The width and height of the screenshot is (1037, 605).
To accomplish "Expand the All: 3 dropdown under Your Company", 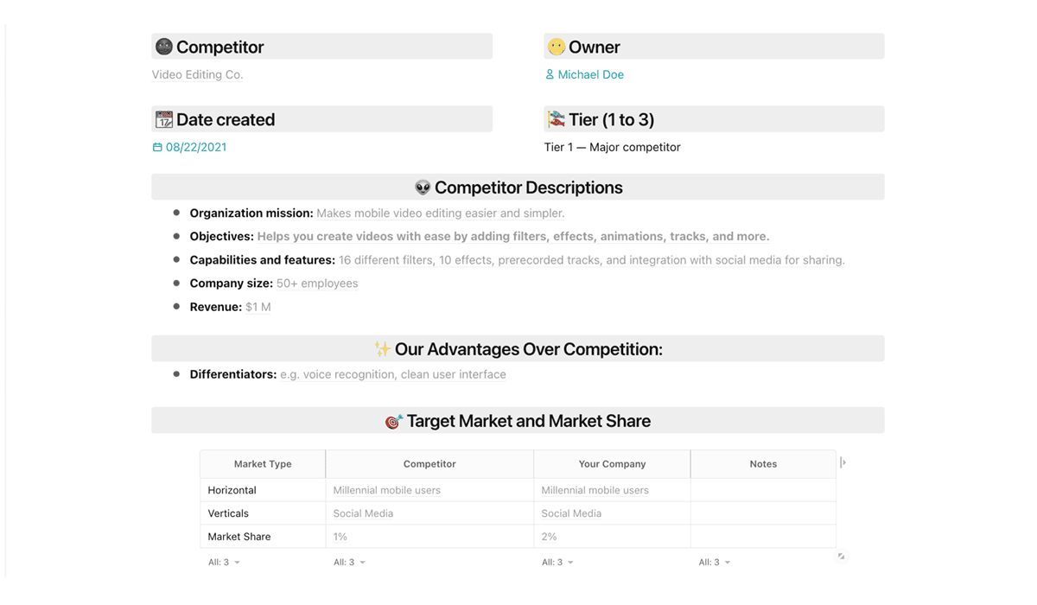I will coord(557,562).
